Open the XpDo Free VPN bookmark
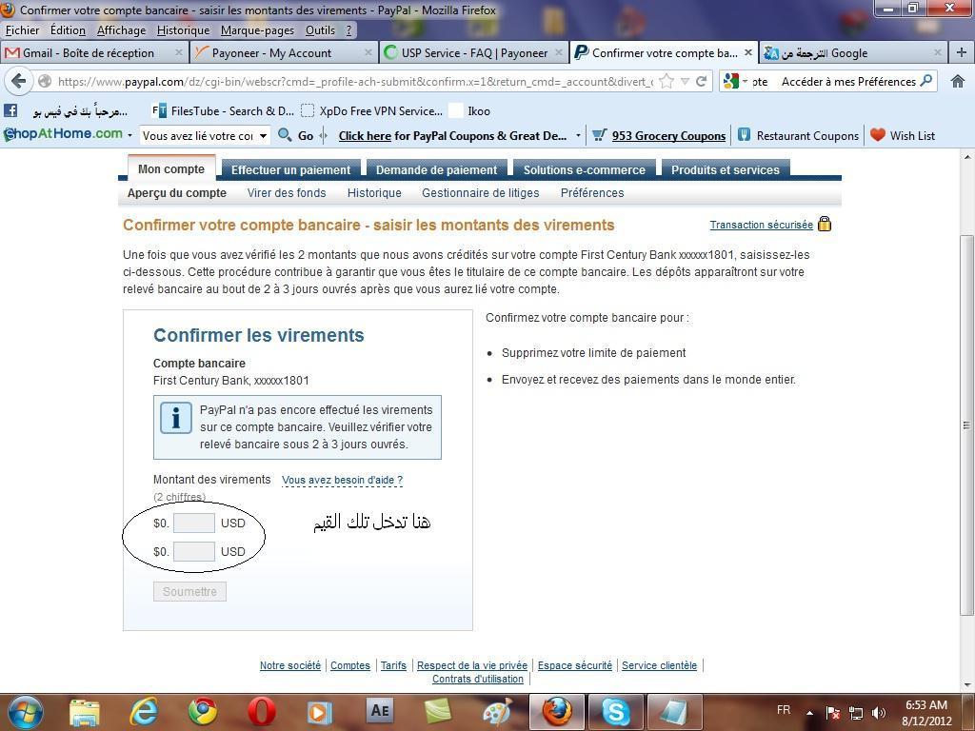This screenshot has width=975, height=731. [372, 110]
